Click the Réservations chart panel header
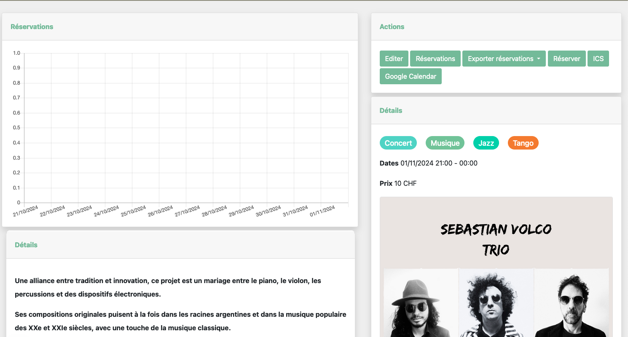The height and width of the screenshot is (337, 628). (32, 27)
